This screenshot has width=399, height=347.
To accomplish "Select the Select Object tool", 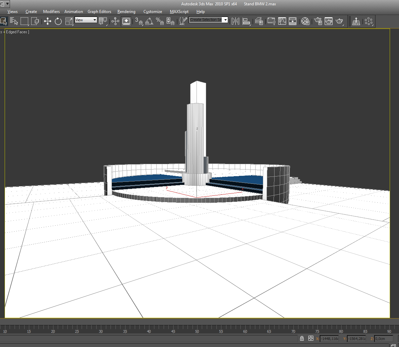I will 4,21.
